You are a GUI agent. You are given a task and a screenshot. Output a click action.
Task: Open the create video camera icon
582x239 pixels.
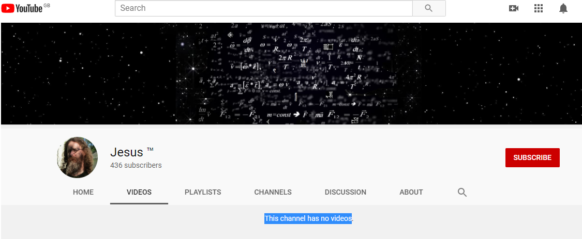tap(513, 8)
